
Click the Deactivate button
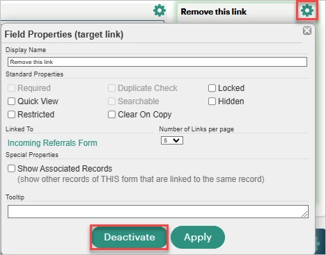pyautogui.click(x=130, y=237)
